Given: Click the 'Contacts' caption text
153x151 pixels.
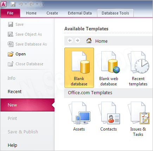Looking at the screenshot, I should pos(109,129).
